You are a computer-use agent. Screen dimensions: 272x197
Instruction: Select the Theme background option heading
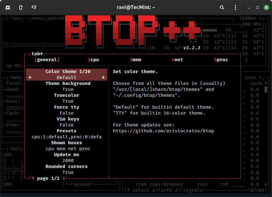[68, 83]
